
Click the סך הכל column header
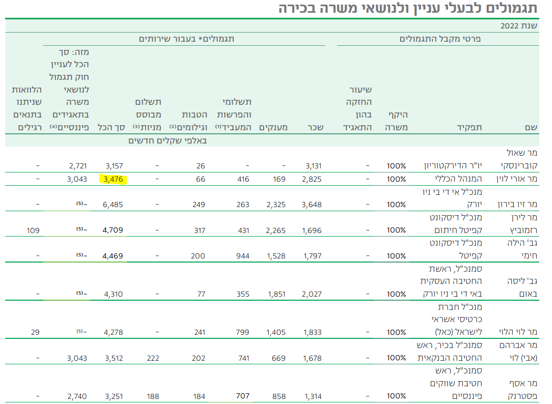(111, 127)
